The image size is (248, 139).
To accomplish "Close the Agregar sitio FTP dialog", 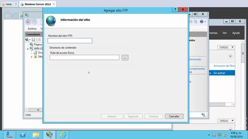I will (x=183, y=10).
